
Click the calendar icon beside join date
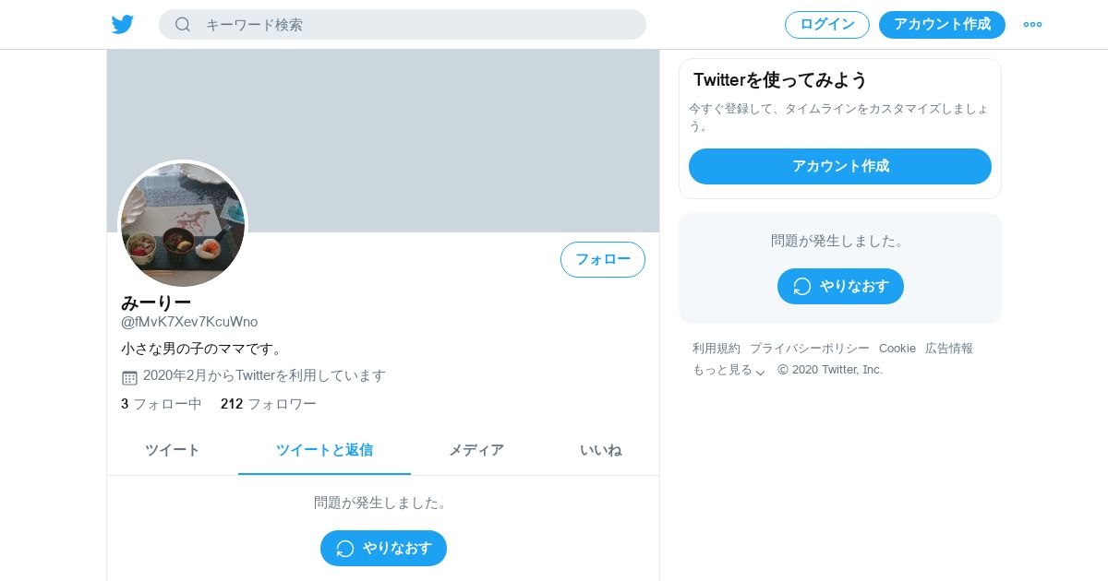(x=129, y=377)
